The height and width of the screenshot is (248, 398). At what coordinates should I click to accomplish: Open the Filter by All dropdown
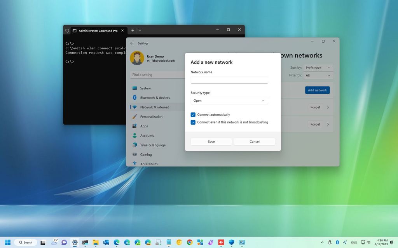[318, 75]
